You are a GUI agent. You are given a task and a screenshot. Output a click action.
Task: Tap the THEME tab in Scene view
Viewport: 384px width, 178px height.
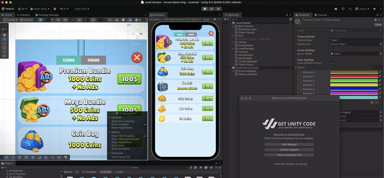point(93,60)
